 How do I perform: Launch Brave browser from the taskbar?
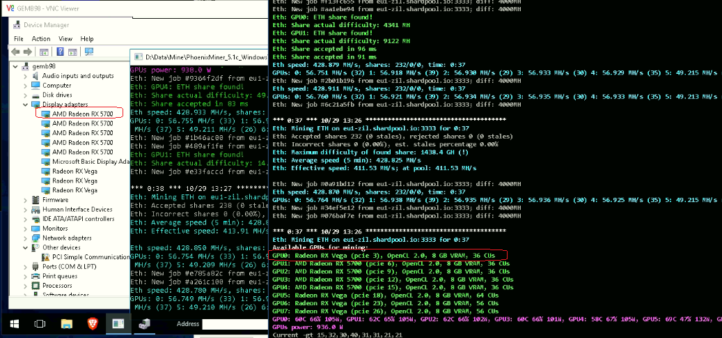click(x=93, y=324)
